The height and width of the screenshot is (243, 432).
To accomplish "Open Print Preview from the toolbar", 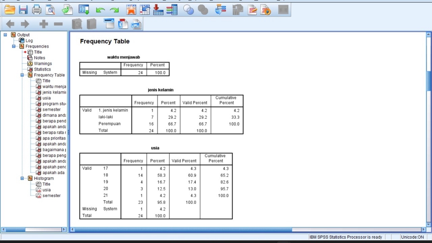I will 50,9.
